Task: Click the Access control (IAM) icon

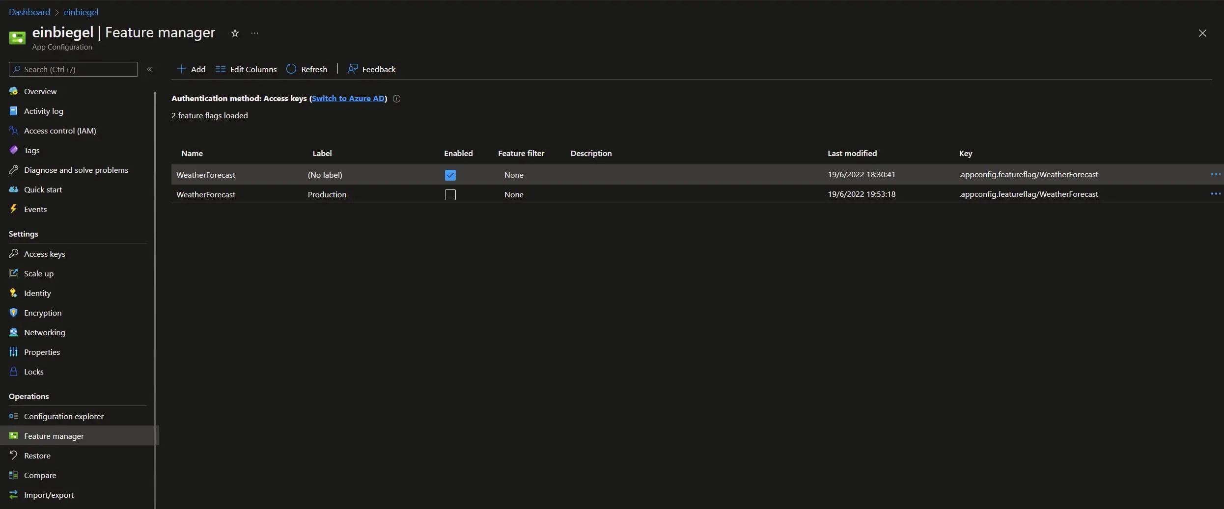Action: pyautogui.click(x=13, y=131)
